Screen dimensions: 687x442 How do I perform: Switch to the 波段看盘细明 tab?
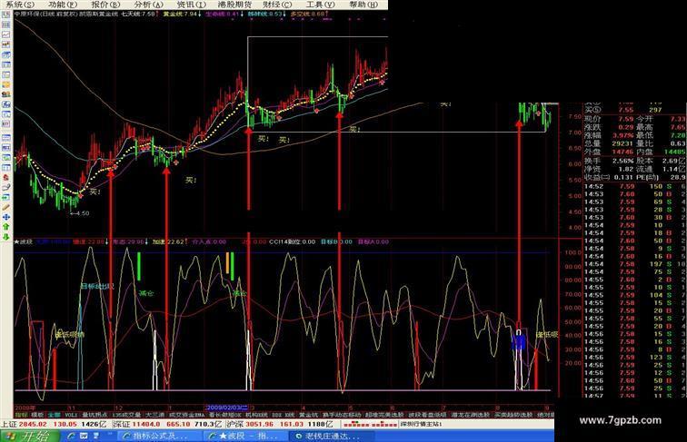[x=428, y=415]
